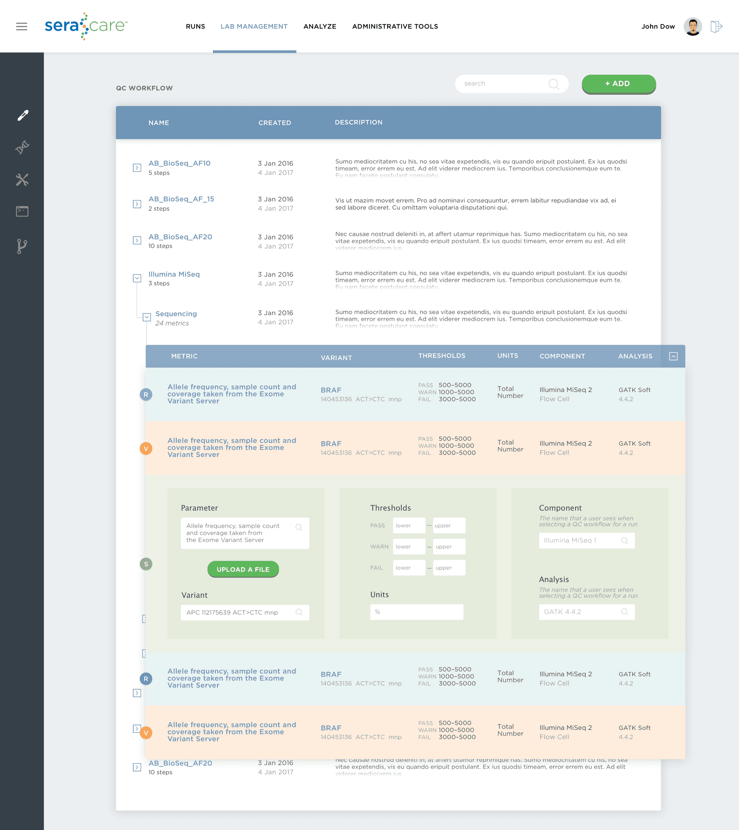Click the + ADD button

click(x=618, y=84)
